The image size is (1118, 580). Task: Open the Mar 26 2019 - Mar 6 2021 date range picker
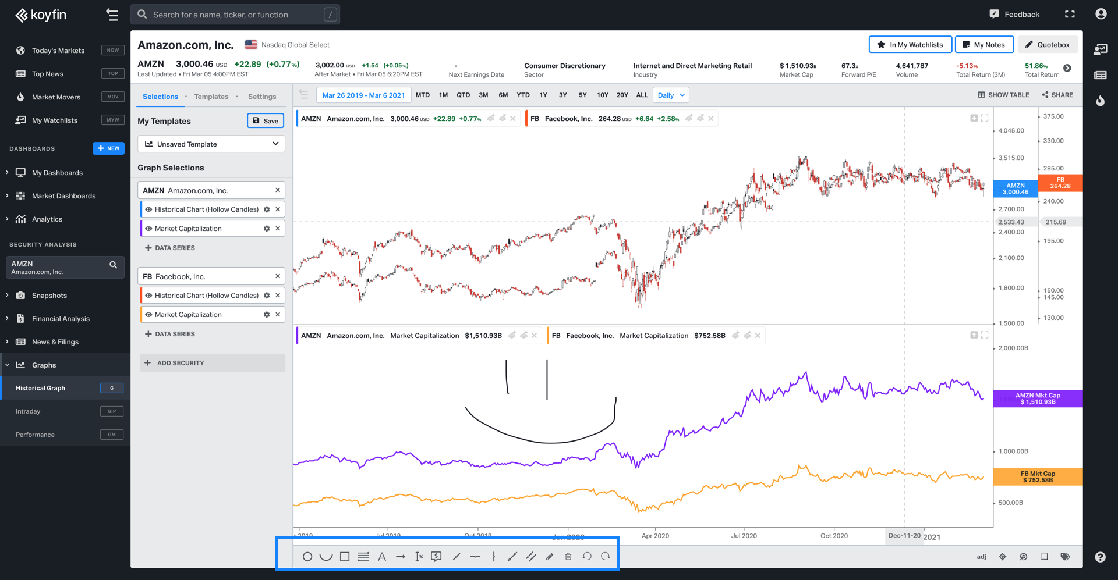click(x=364, y=95)
